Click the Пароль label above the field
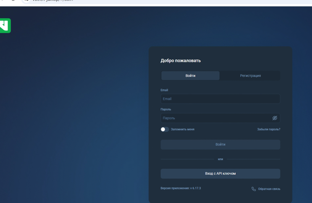 pos(166,110)
